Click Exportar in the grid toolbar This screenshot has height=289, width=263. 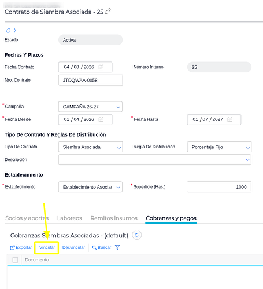(x=21, y=247)
